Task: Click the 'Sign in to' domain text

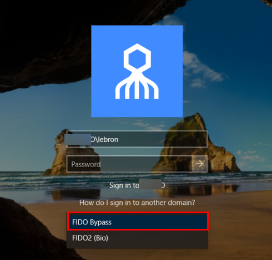Action: pyautogui.click(x=137, y=185)
